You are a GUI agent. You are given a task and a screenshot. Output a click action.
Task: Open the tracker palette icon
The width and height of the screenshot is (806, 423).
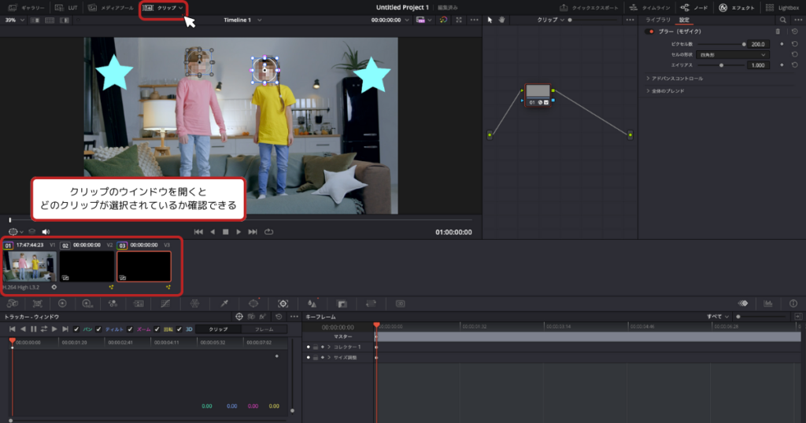(x=283, y=303)
